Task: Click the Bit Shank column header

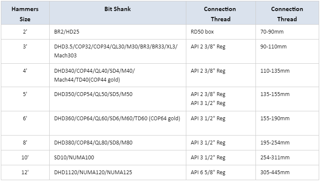Action: 118,9
